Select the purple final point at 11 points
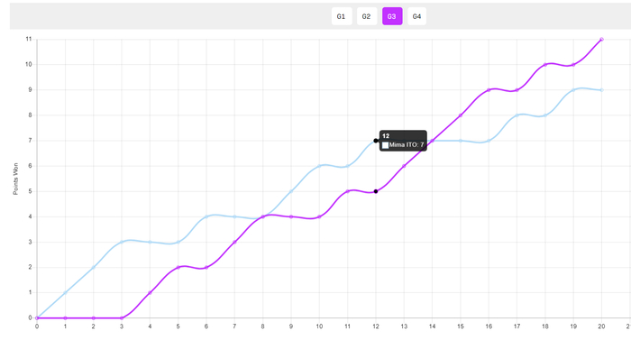Screen dimensions: 631x340 [601, 39]
